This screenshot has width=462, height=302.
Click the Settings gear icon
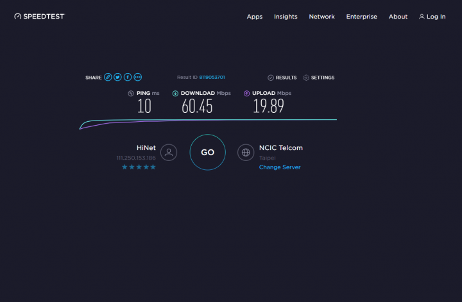306,78
